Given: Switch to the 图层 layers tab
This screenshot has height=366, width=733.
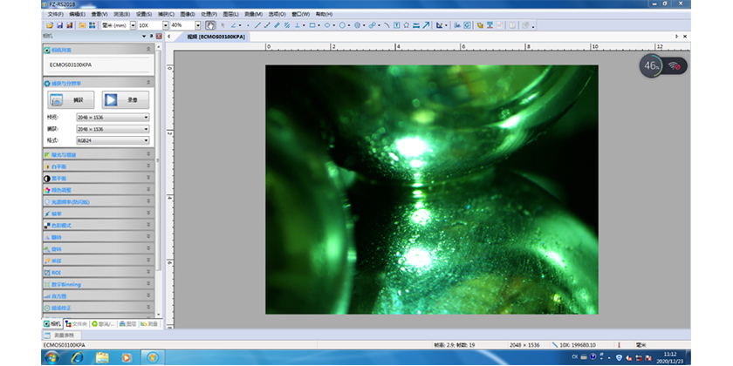Looking at the screenshot, I should click(x=127, y=323).
